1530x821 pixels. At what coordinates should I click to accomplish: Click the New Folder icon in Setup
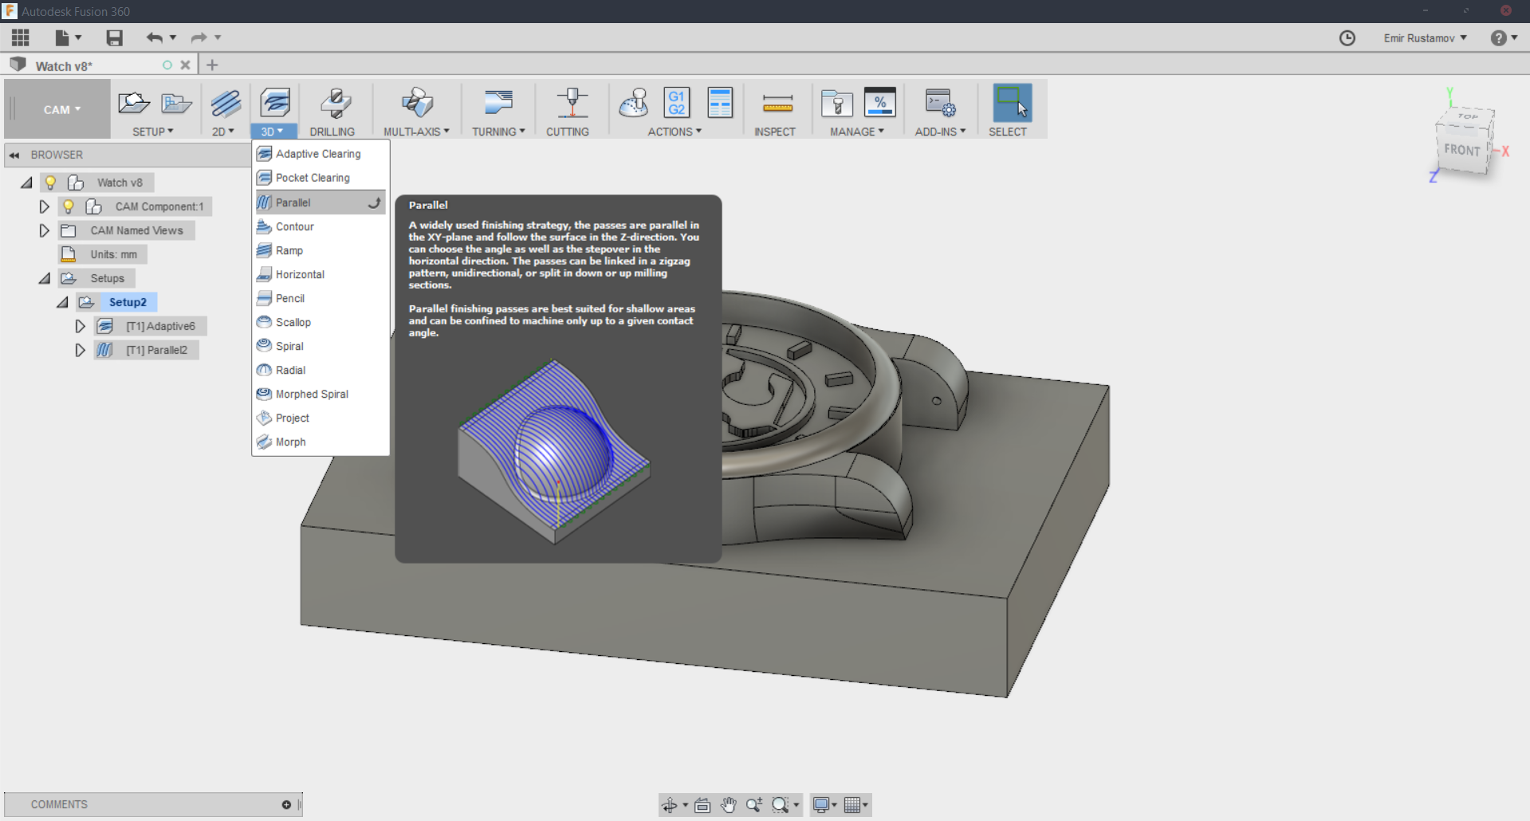(x=176, y=103)
